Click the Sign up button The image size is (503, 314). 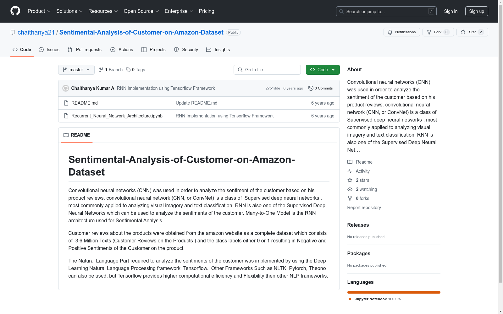tap(477, 11)
